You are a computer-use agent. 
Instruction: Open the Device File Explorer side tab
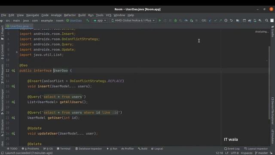point(272,111)
